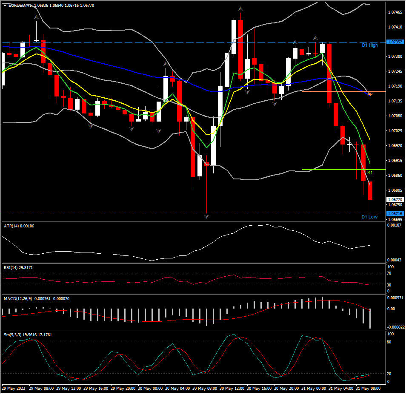This screenshot has width=406, height=394.
Task: Click the 1.06716 blue price tag
Action: pyautogui.click(x=395, y=213)
